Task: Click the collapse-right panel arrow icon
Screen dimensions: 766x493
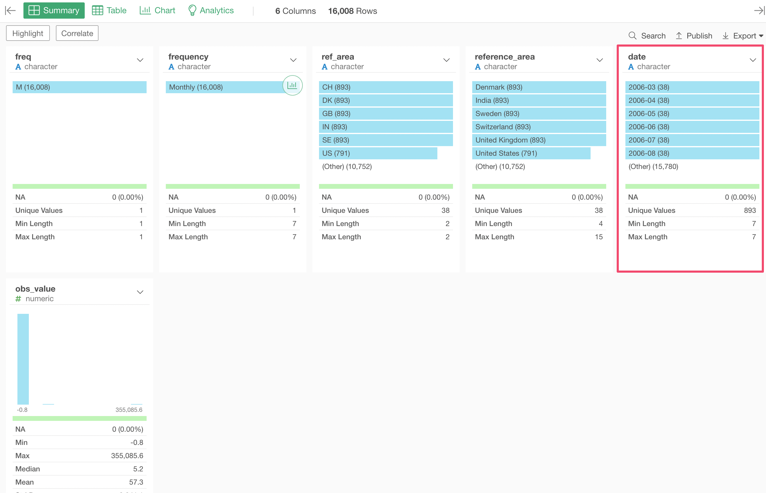Action: [759, 11]
